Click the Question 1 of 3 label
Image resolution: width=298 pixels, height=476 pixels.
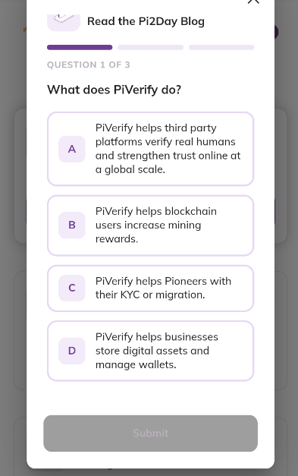pos(89,65)
